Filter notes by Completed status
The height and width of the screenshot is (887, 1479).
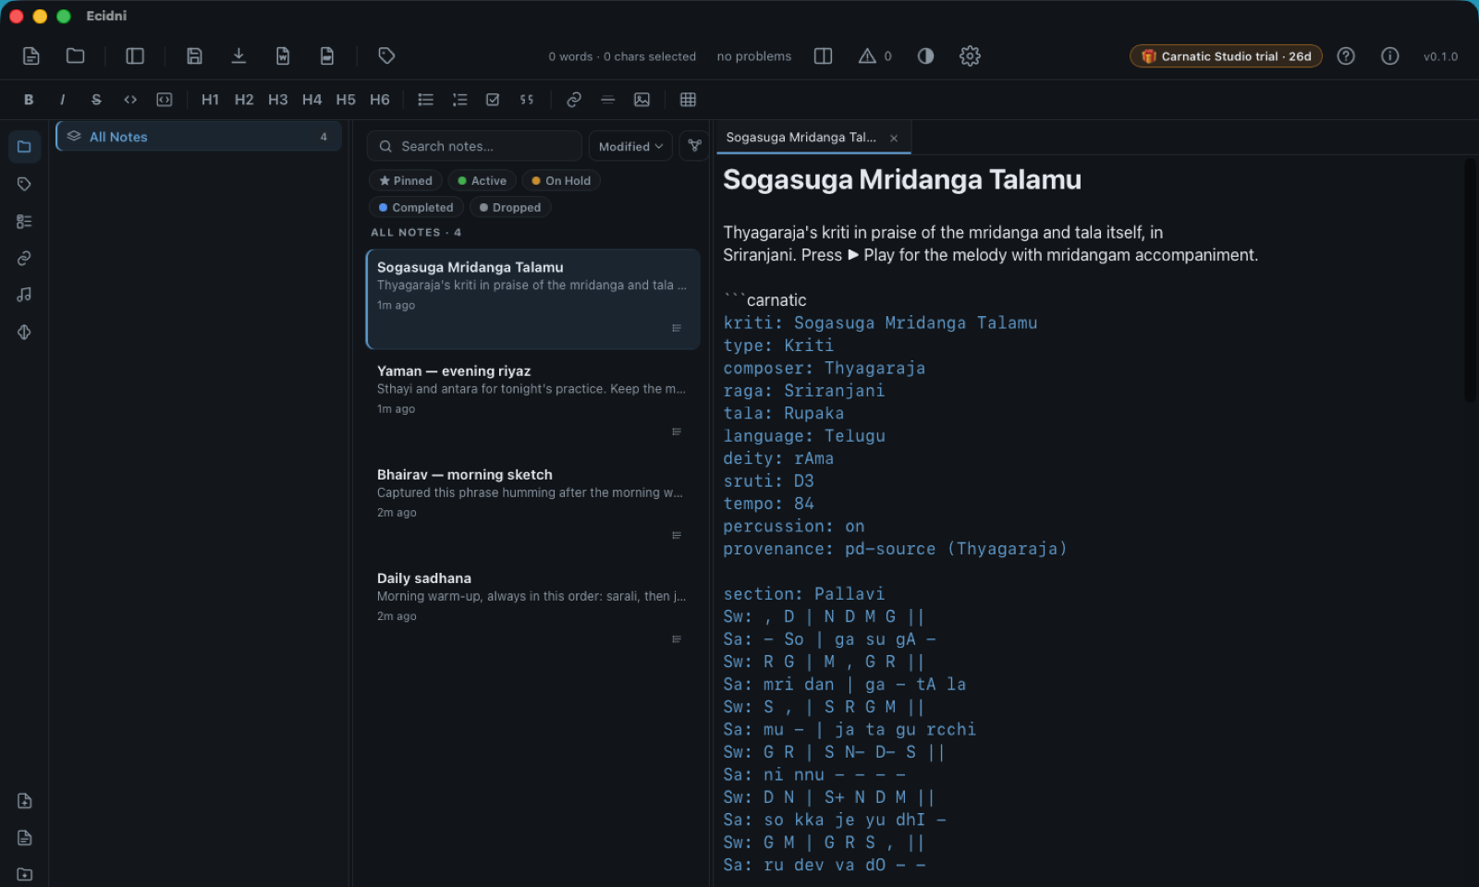coord(416,208)
